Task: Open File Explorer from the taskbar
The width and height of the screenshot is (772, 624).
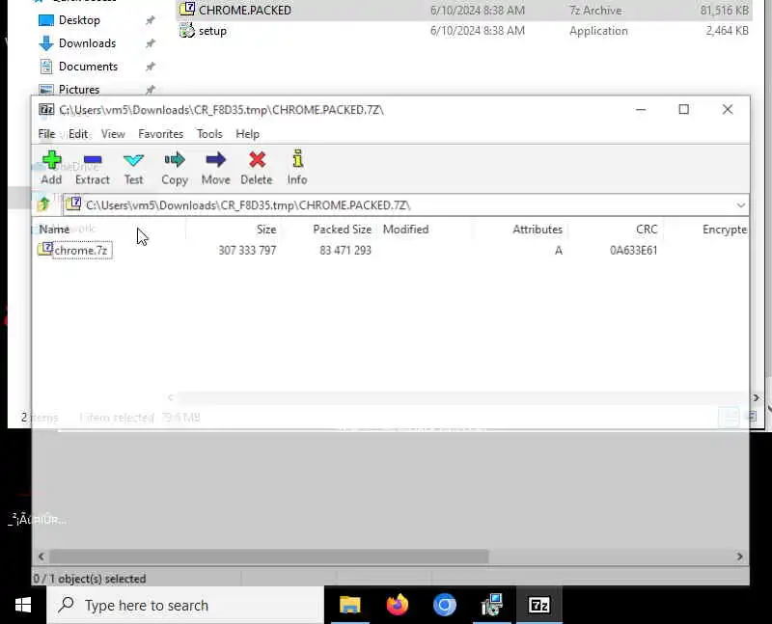Action: (350, 605)
